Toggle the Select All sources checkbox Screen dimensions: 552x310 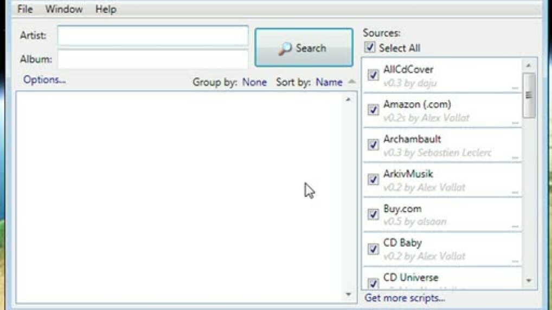[x=370, y=48]
